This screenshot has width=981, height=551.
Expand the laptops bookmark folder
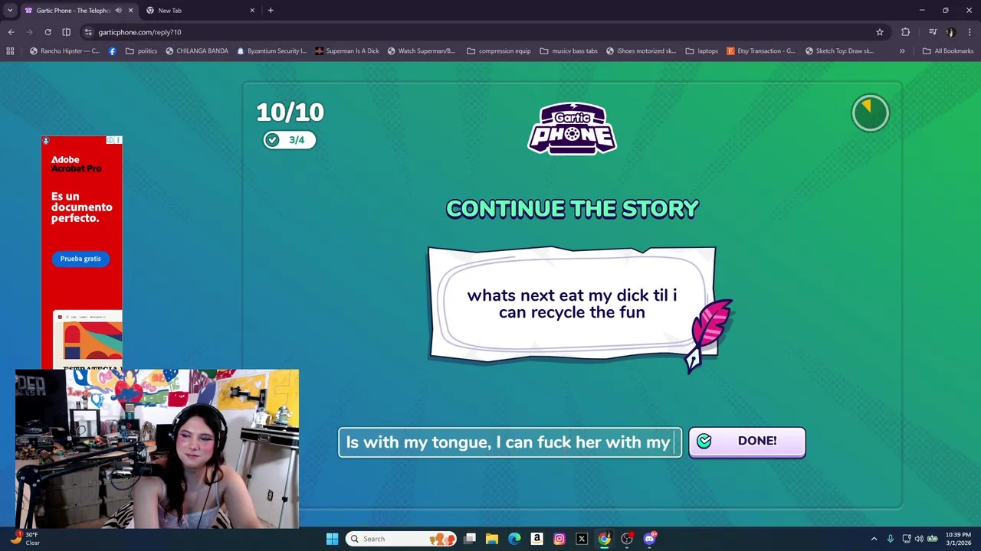point(701,51)
